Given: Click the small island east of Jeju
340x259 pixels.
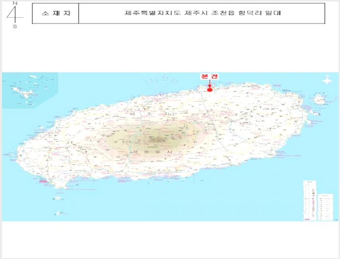Looking at the screenshot, I should (x=318, y=100).
